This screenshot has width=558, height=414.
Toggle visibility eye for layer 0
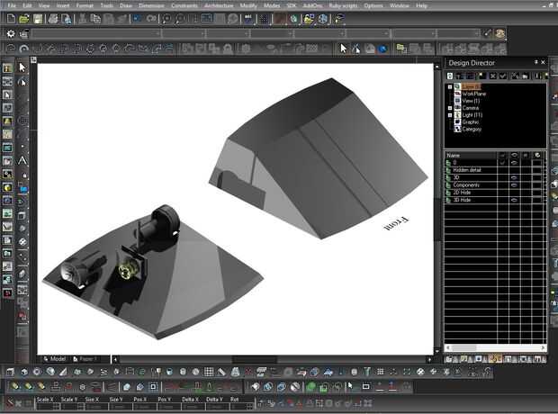click(x=514, y=163)
